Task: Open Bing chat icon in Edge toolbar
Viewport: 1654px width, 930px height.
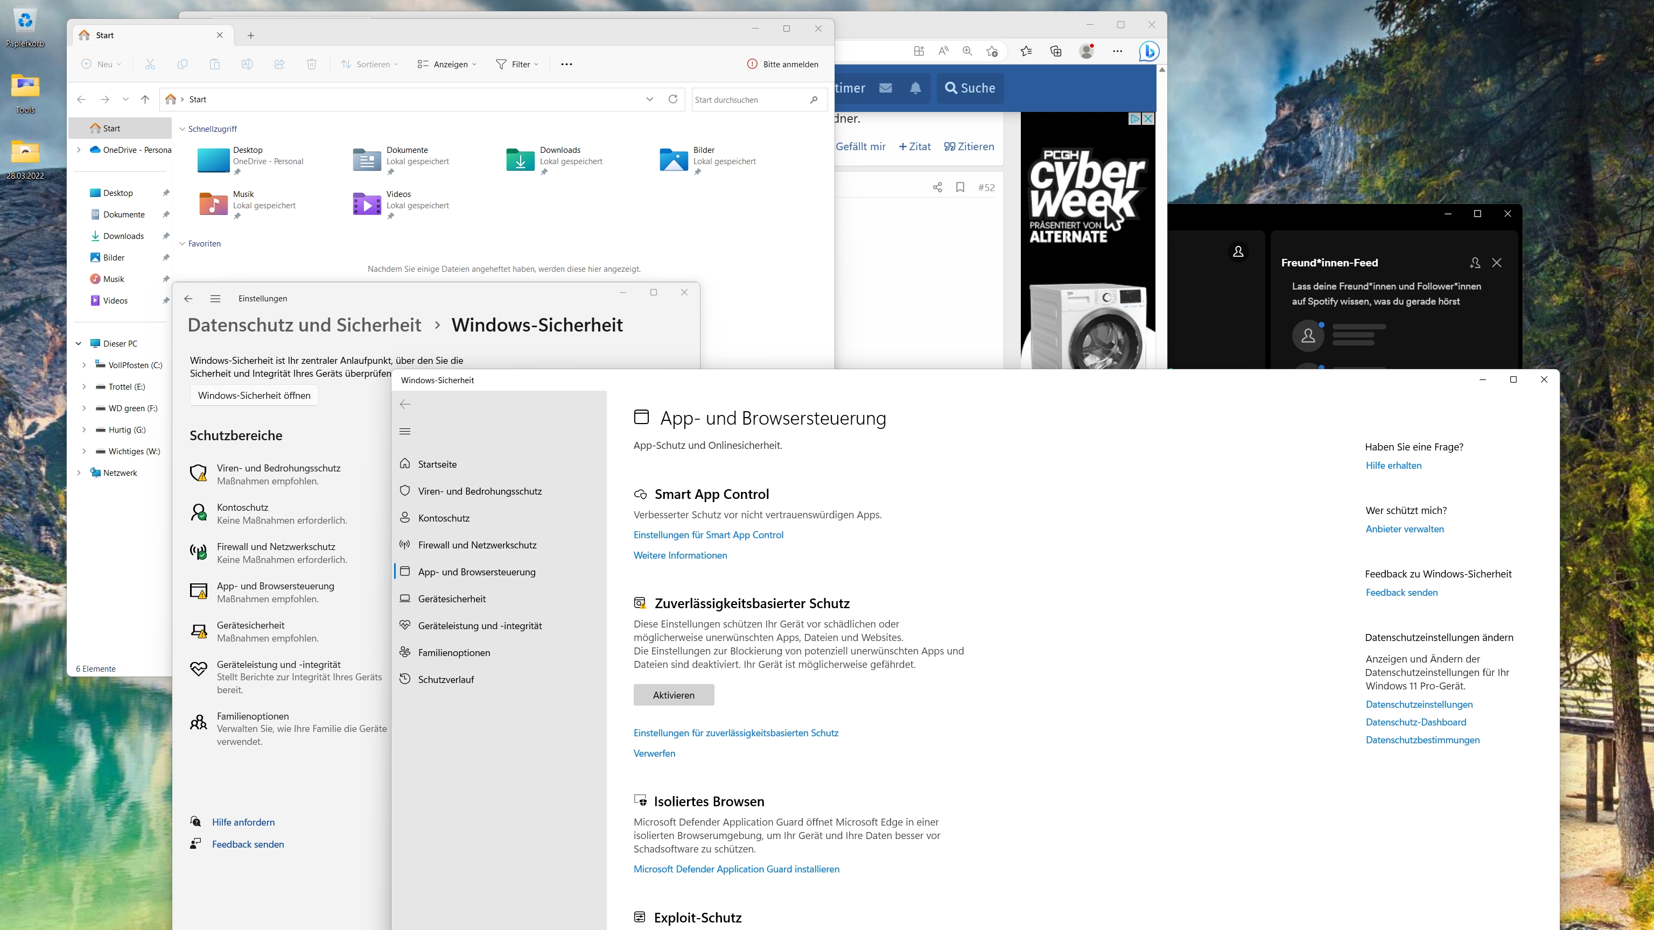Action: [x=1148, y=51]
